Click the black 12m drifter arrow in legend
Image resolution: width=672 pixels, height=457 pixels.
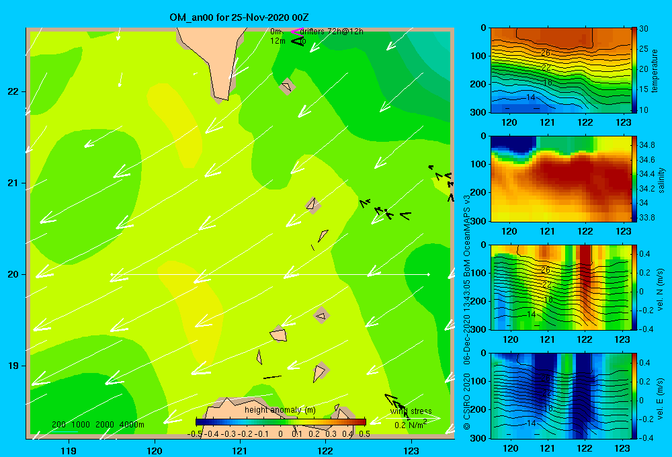[x=297, y=41]
